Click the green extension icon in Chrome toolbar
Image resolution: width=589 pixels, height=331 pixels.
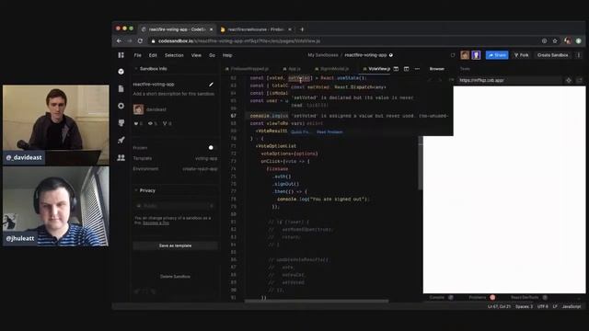(579, 40)
